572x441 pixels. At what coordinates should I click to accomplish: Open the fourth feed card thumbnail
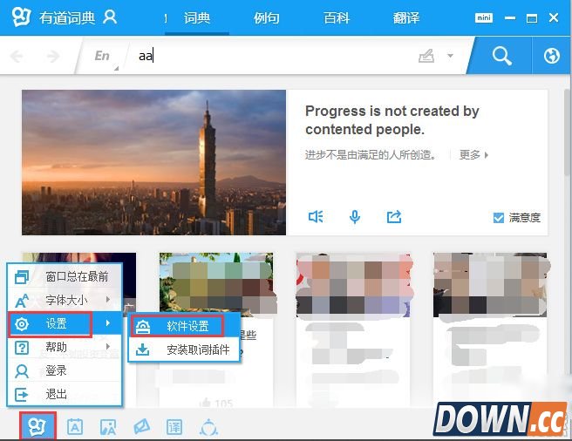click(490, 284)
